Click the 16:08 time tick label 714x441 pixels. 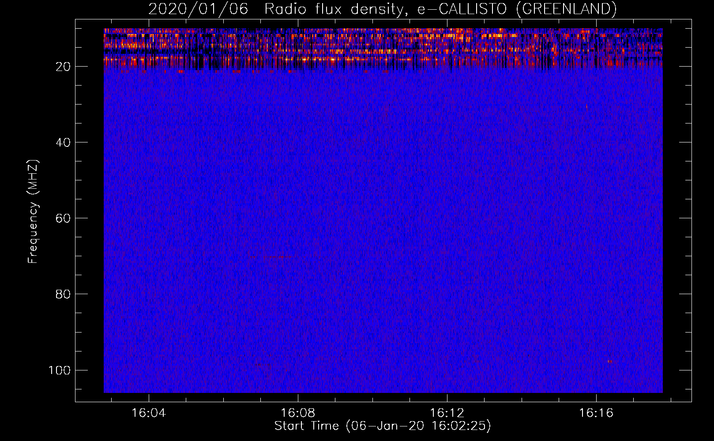pyautogui.click(x=298, y=413)
